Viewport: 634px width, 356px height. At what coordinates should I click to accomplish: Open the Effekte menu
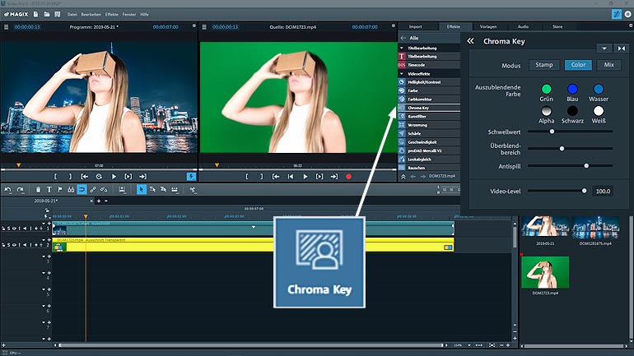click(112, 15)
